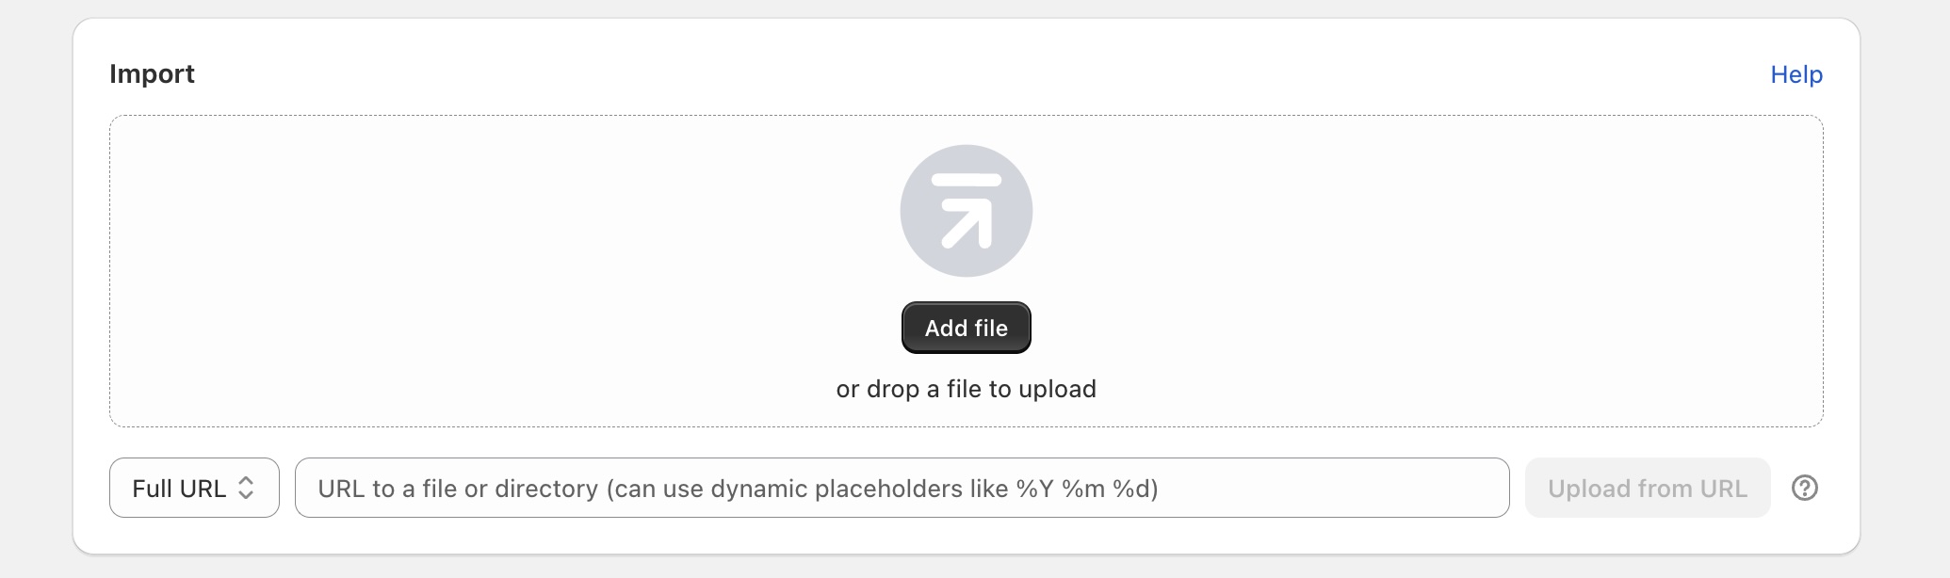This screenshot has width=1950, height=578.
Task: Select the gray circular upload graphic
Action: pos(966,211)
